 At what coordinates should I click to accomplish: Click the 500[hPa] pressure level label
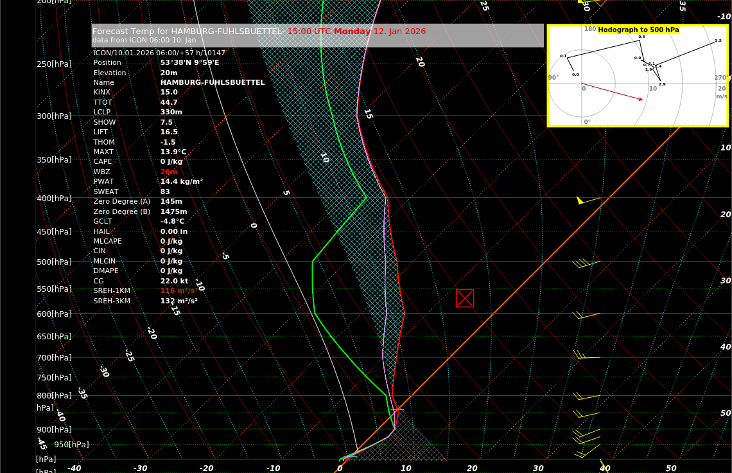54,262
